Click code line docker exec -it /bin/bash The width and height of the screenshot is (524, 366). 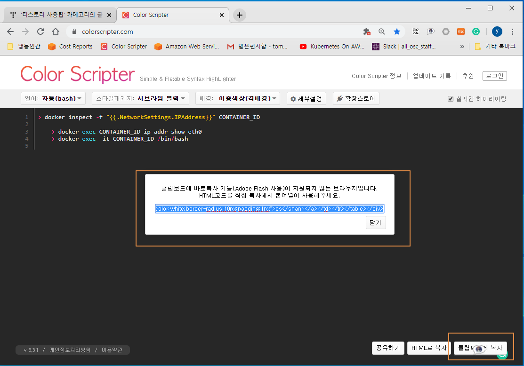(x=120, y=139)
